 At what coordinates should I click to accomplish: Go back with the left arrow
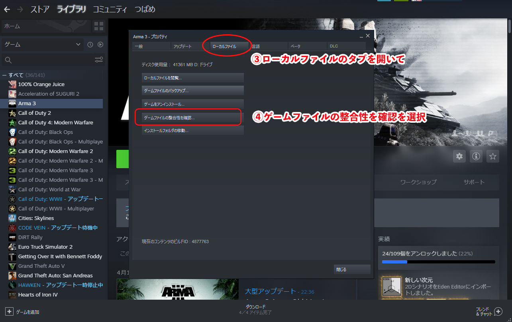tap(7, 9)
